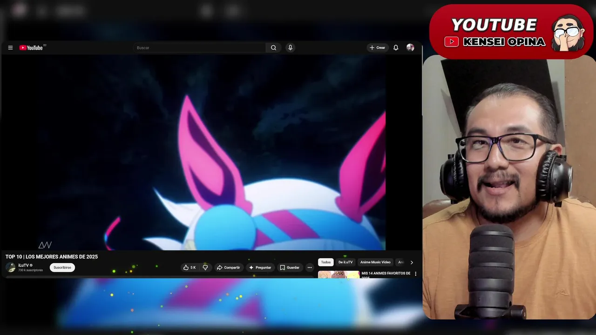Click the Preguntar button

tap(260, 268)
